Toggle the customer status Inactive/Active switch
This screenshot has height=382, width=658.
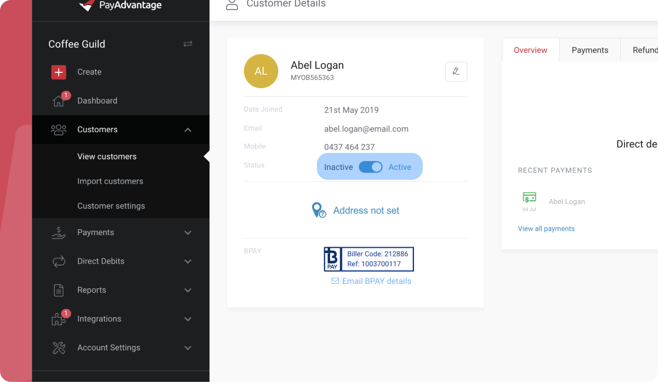tap(370, 167)
